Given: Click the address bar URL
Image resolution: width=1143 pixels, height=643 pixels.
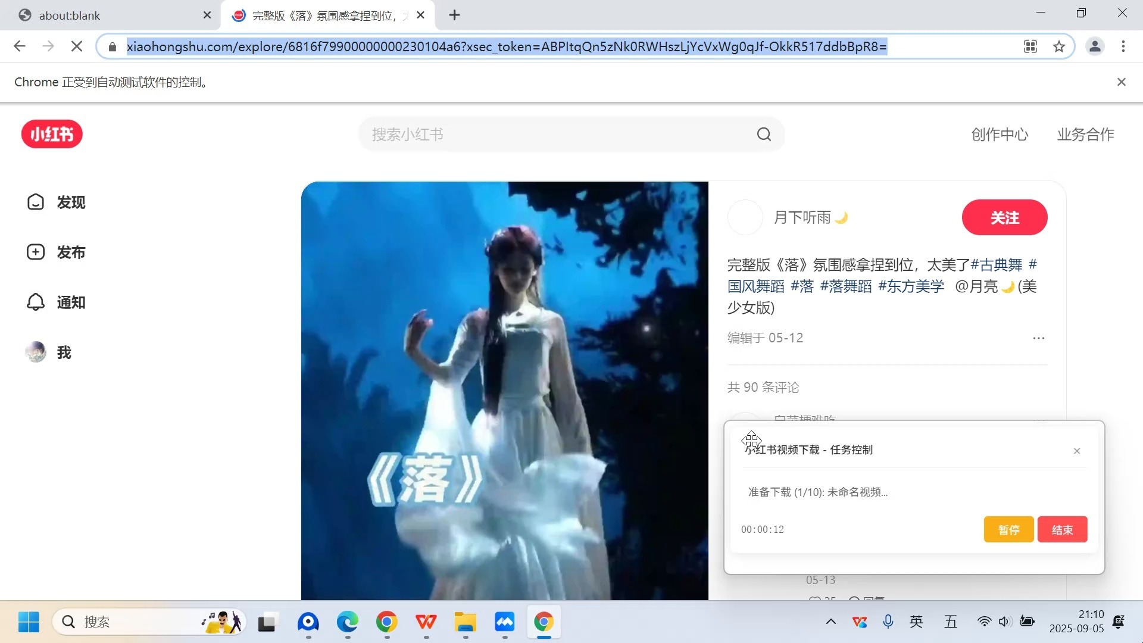Looking at the screenshot, I should tap(506, 46).
